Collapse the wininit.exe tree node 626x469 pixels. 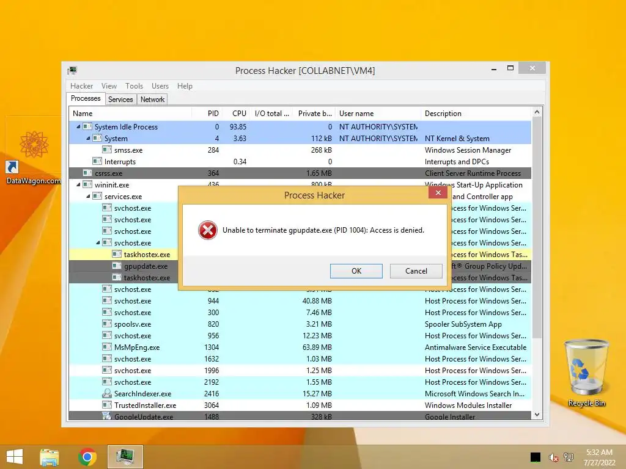click(x=78, y=184)
